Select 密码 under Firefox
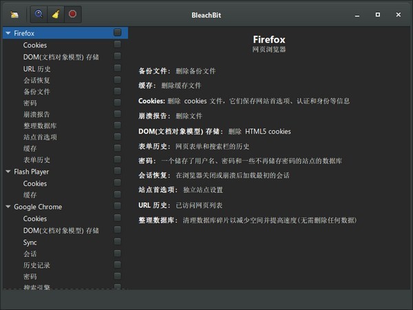This screenshot has width=413, height=310. [65, 103]
